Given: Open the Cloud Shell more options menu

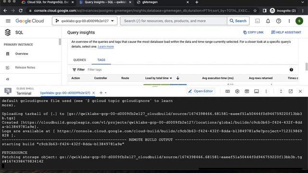Looking at the screenshot, I should (266, 91).
